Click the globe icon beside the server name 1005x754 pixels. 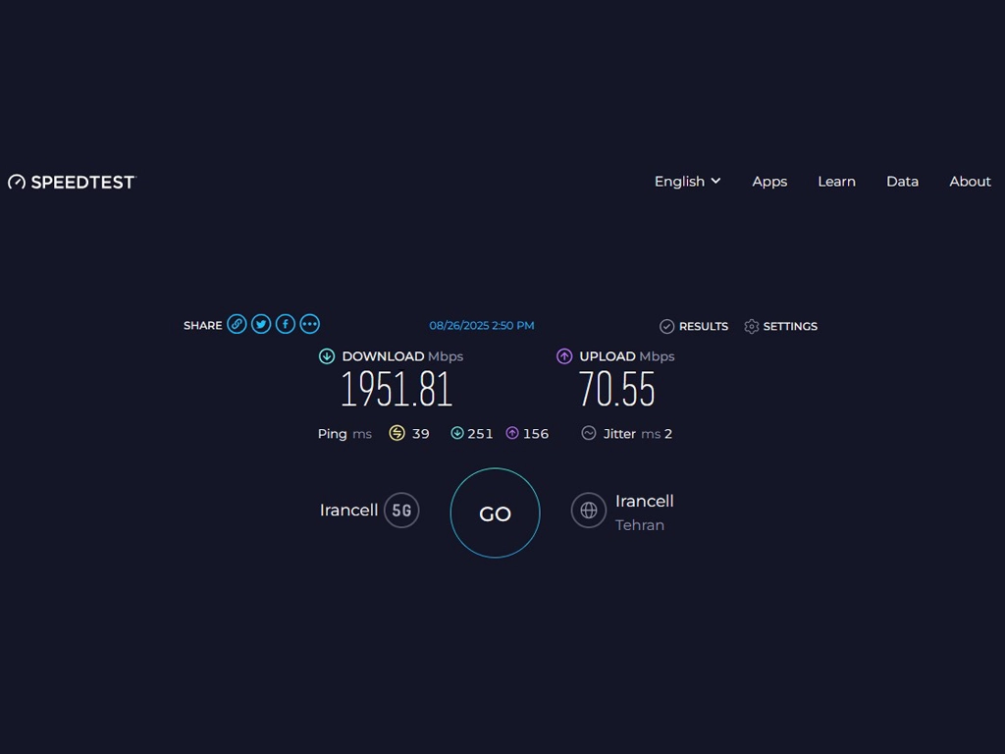[x=588, y=511]
